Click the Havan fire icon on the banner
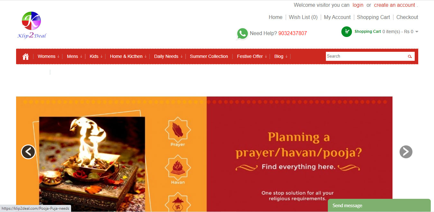 pyautogui.click(x=178, y=167)
